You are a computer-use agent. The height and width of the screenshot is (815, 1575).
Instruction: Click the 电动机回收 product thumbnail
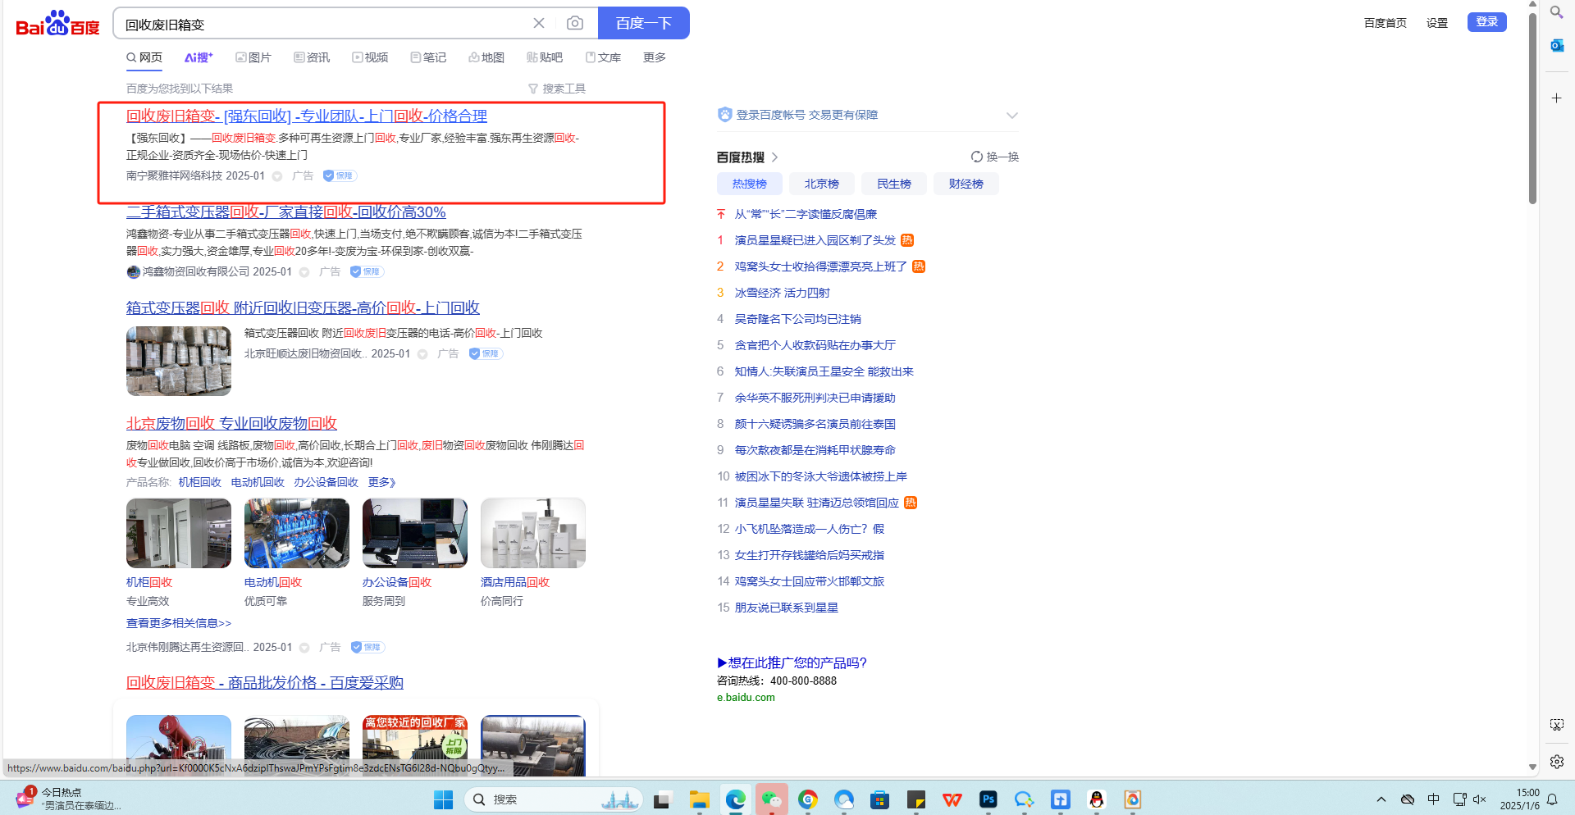[297, 533]
